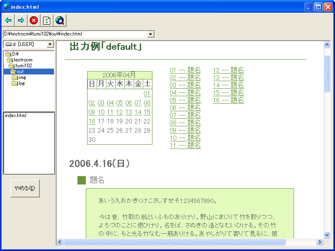
Task: Open the log folder
Action: tap(18, 83)
